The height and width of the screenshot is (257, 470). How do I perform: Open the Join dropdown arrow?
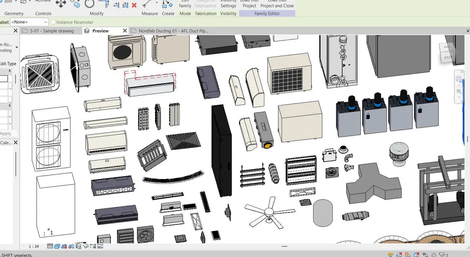[16, 2]
